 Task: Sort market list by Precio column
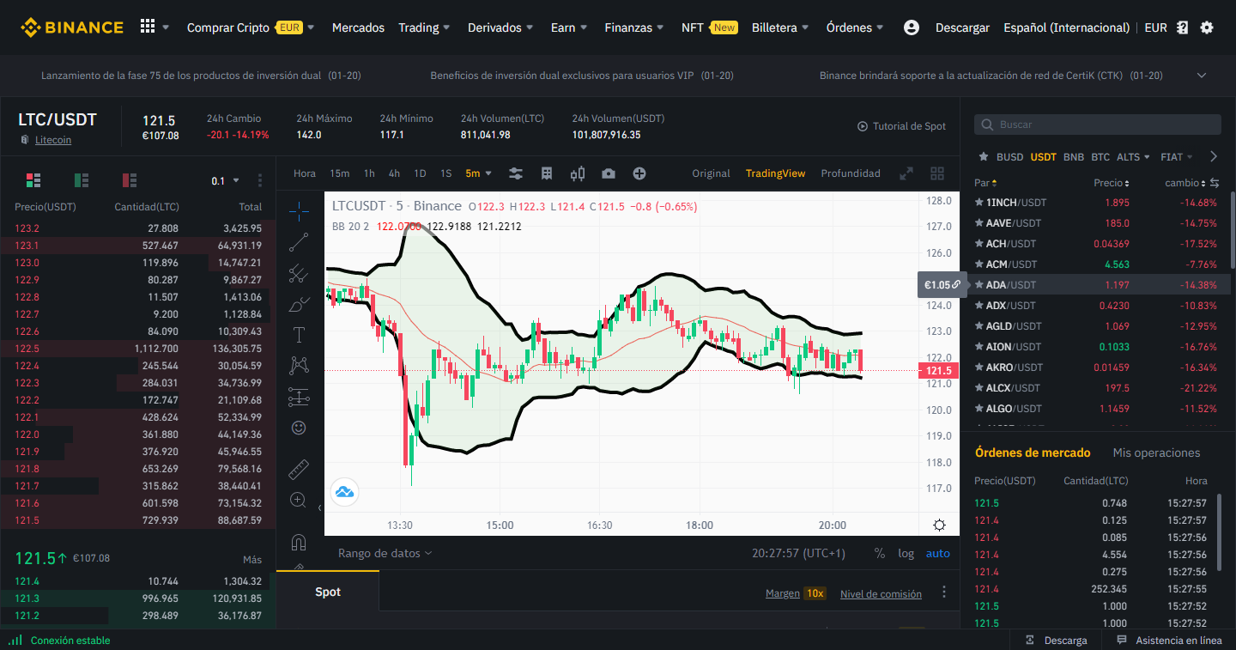[x=1112, y=183]
